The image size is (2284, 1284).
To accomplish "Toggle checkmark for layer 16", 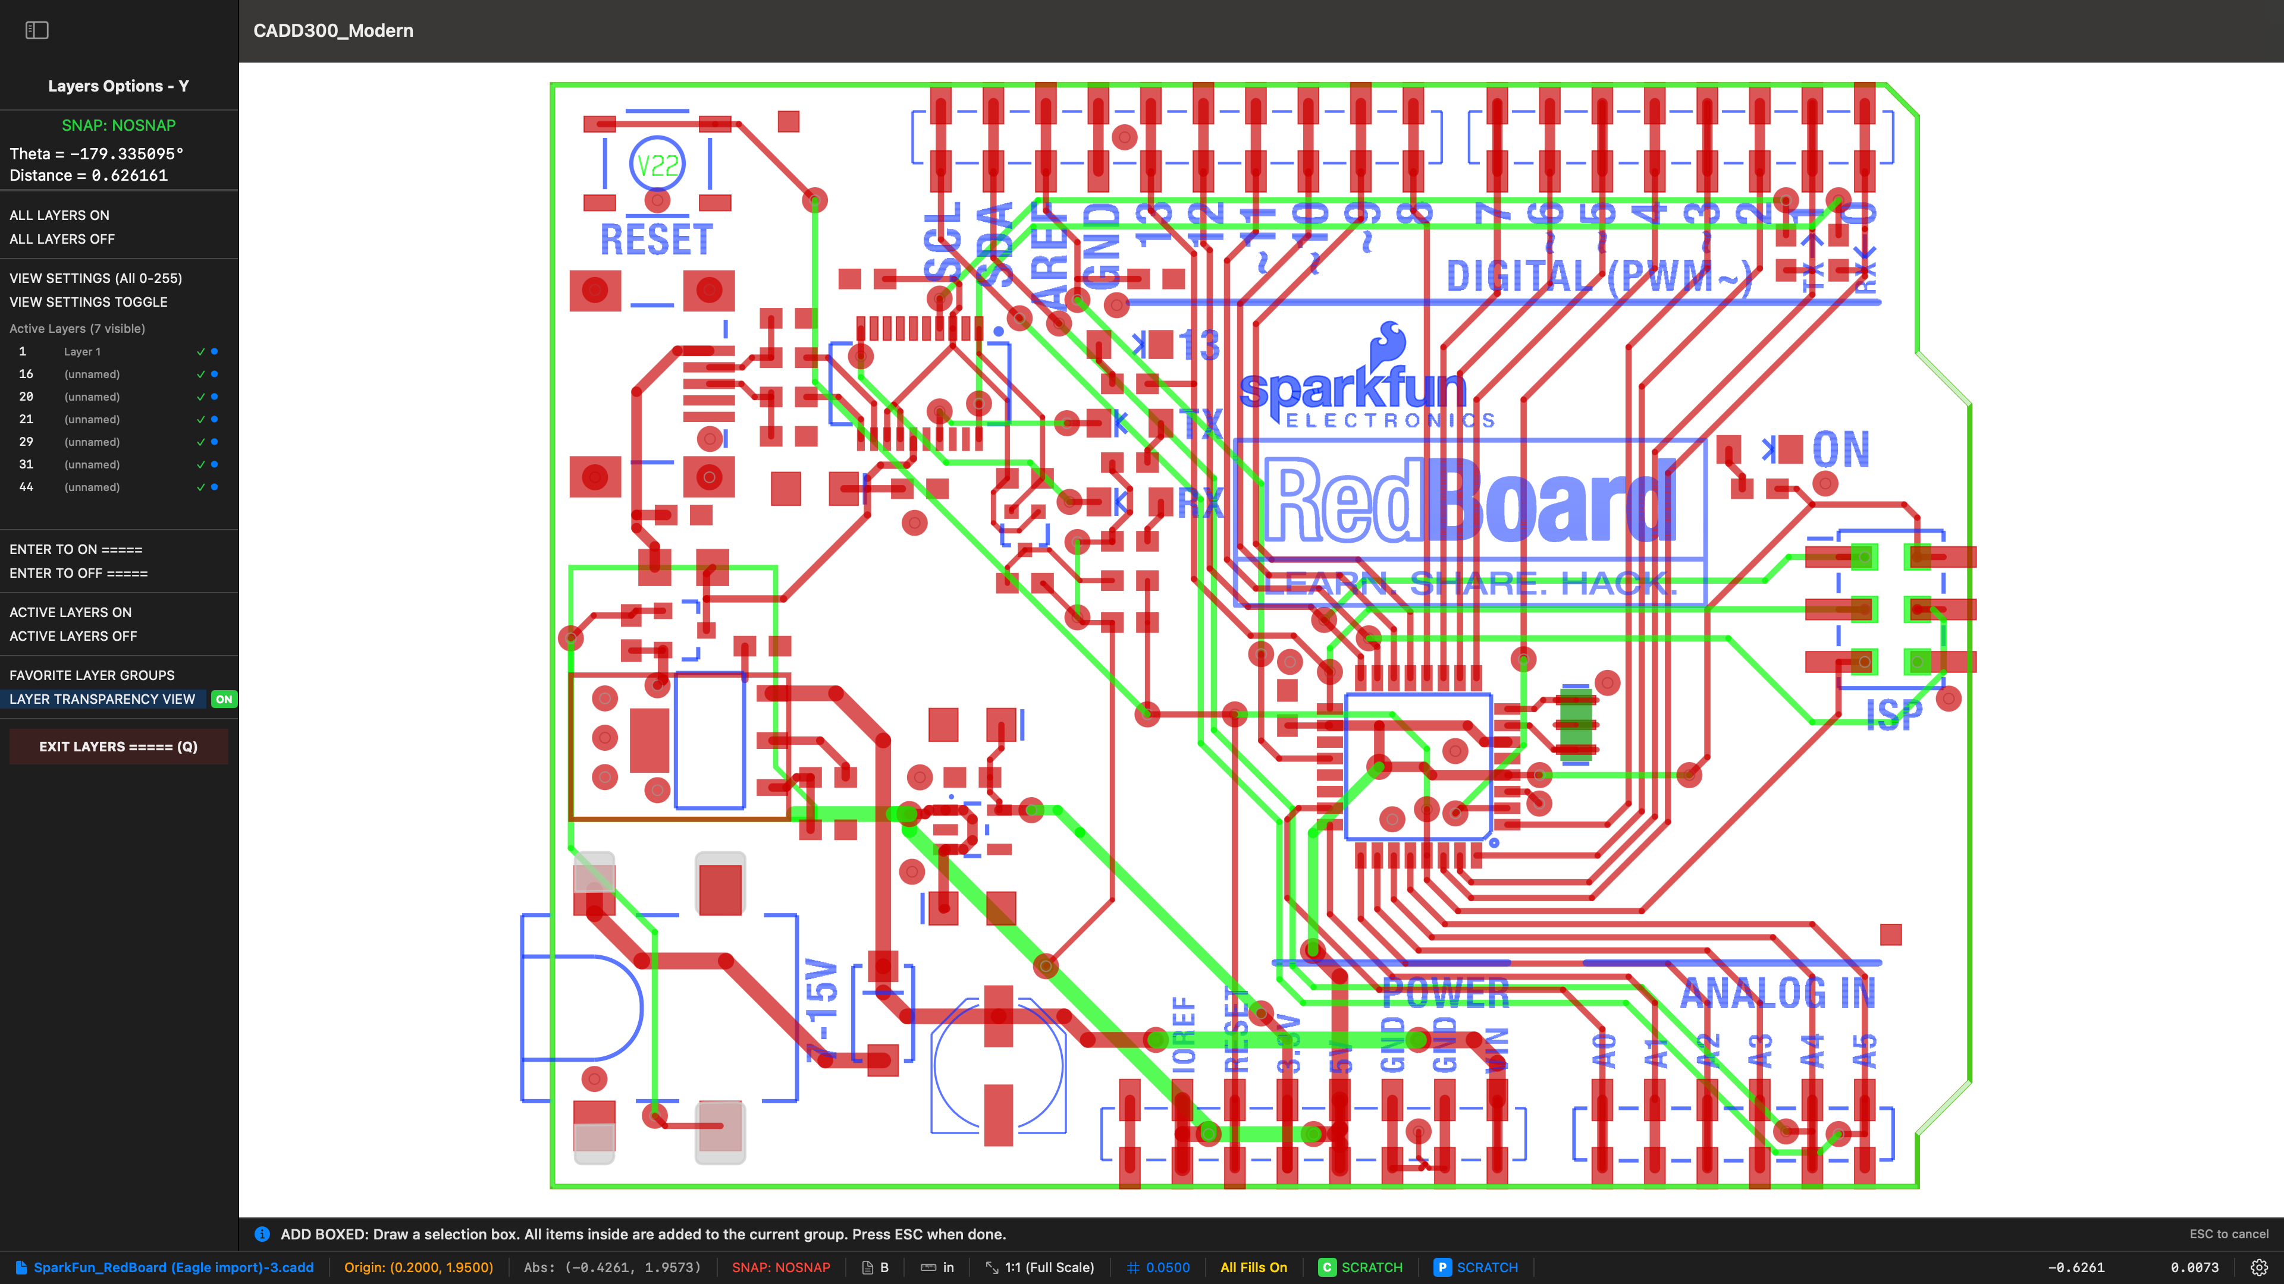I will pos(200,374).
